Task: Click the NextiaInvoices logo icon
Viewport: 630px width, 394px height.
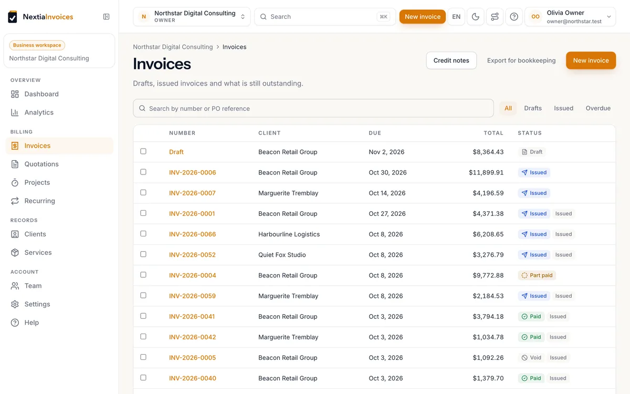Action: tap(13, 17)
